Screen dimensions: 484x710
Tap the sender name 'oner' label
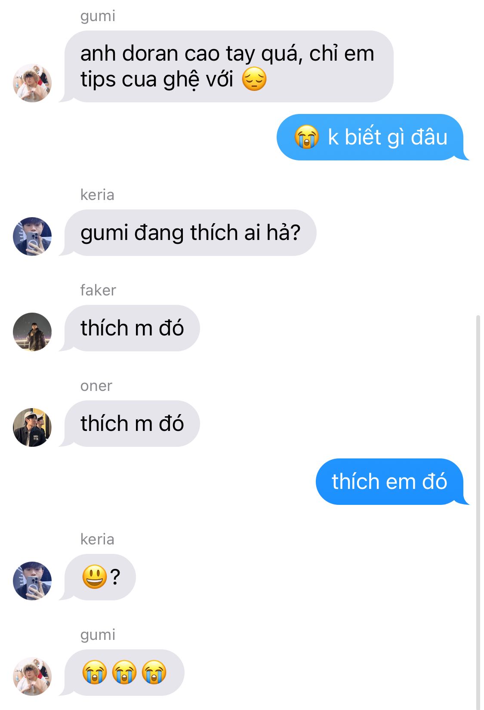click(96, 386)
